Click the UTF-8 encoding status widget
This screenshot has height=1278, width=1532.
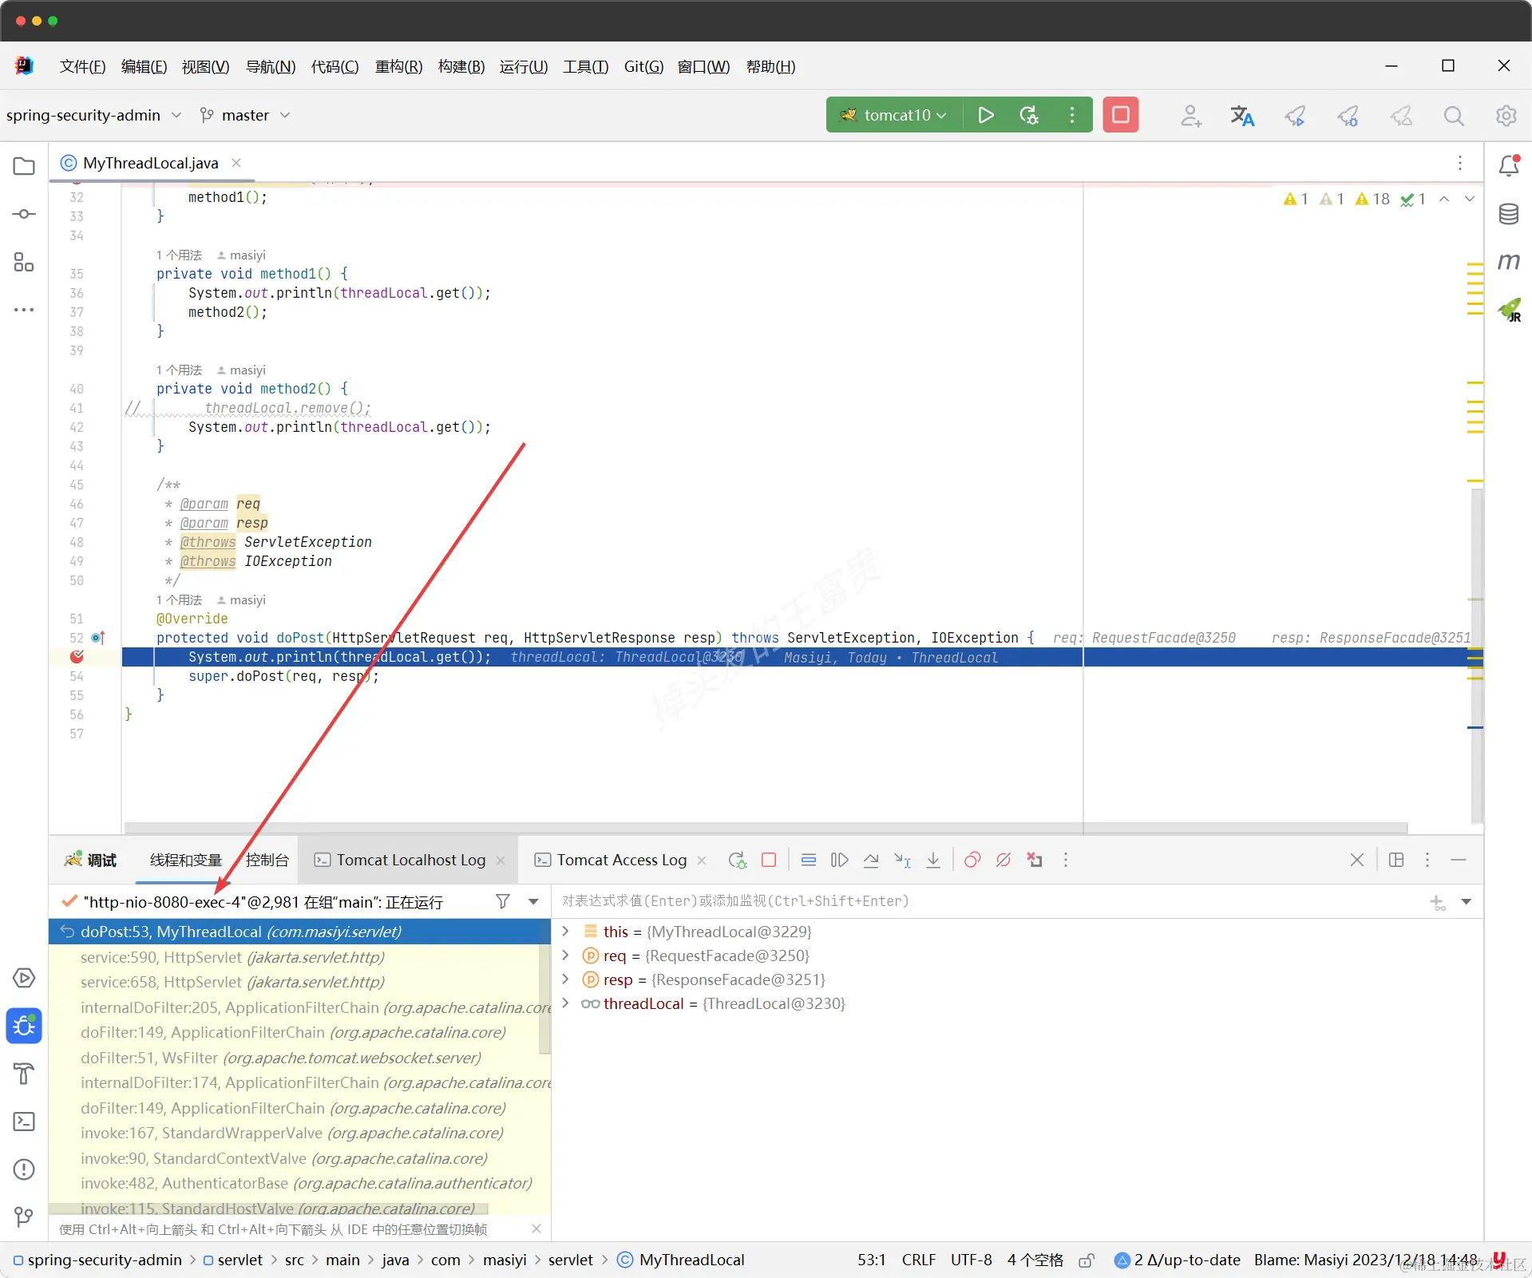point(971,1260)
